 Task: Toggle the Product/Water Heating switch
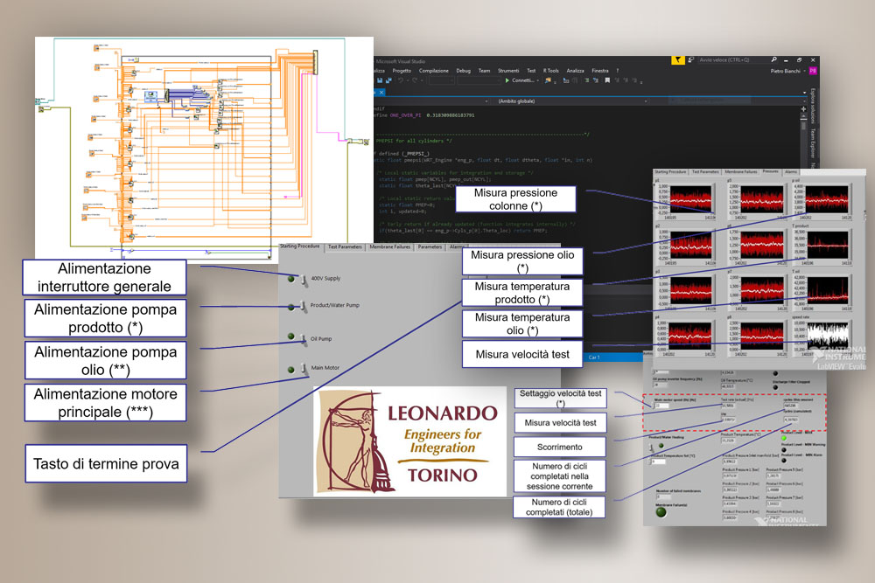pyautogui.click(x=652, y=447)
